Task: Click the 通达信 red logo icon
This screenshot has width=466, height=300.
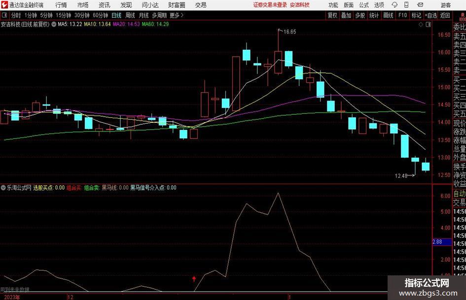Action: [4, 5]
